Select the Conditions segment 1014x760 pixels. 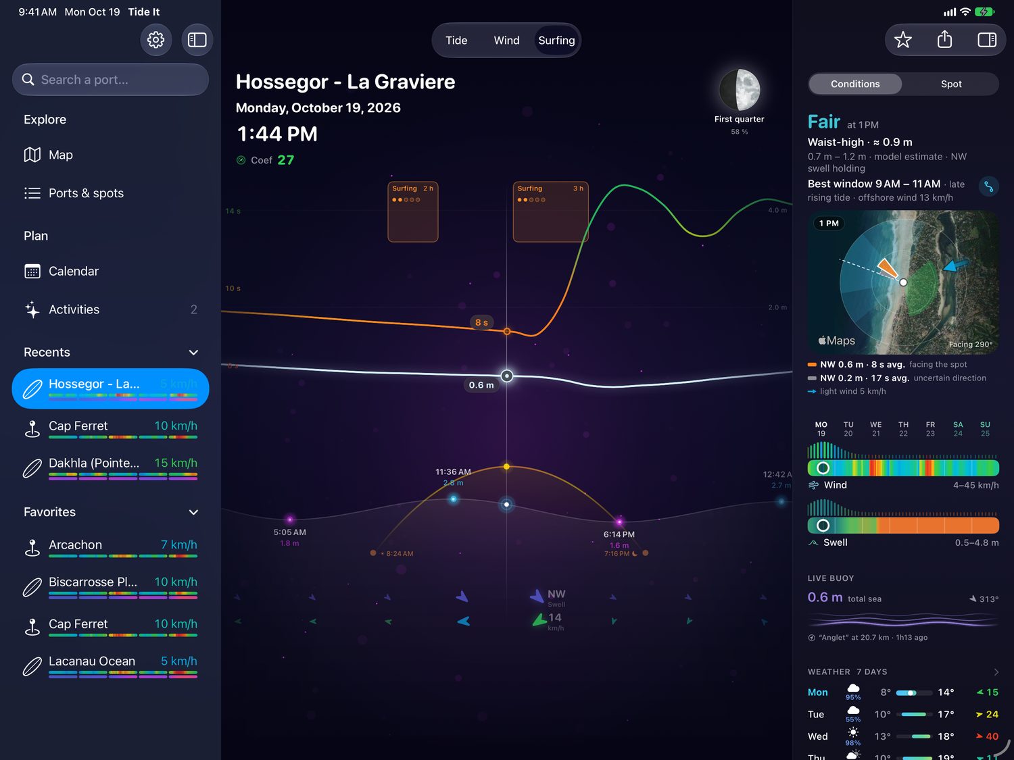click(855, 84)
